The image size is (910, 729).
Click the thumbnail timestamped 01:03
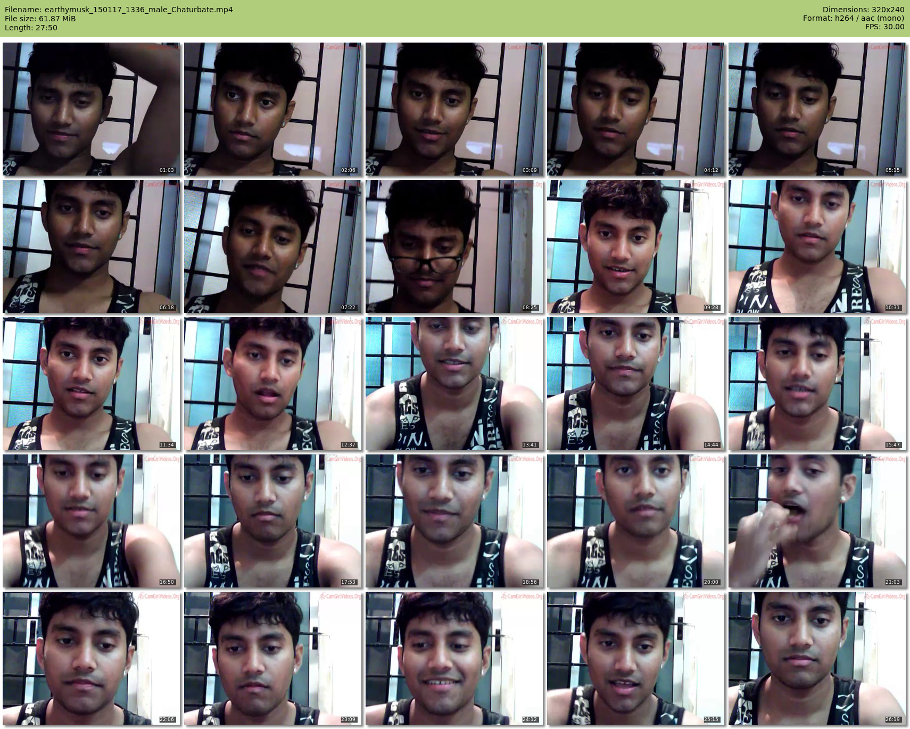pyautogui.click(x=92, y=109)
